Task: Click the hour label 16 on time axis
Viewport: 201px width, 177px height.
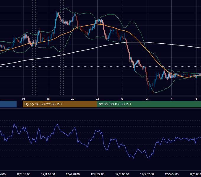Action: tap(23, 99)
